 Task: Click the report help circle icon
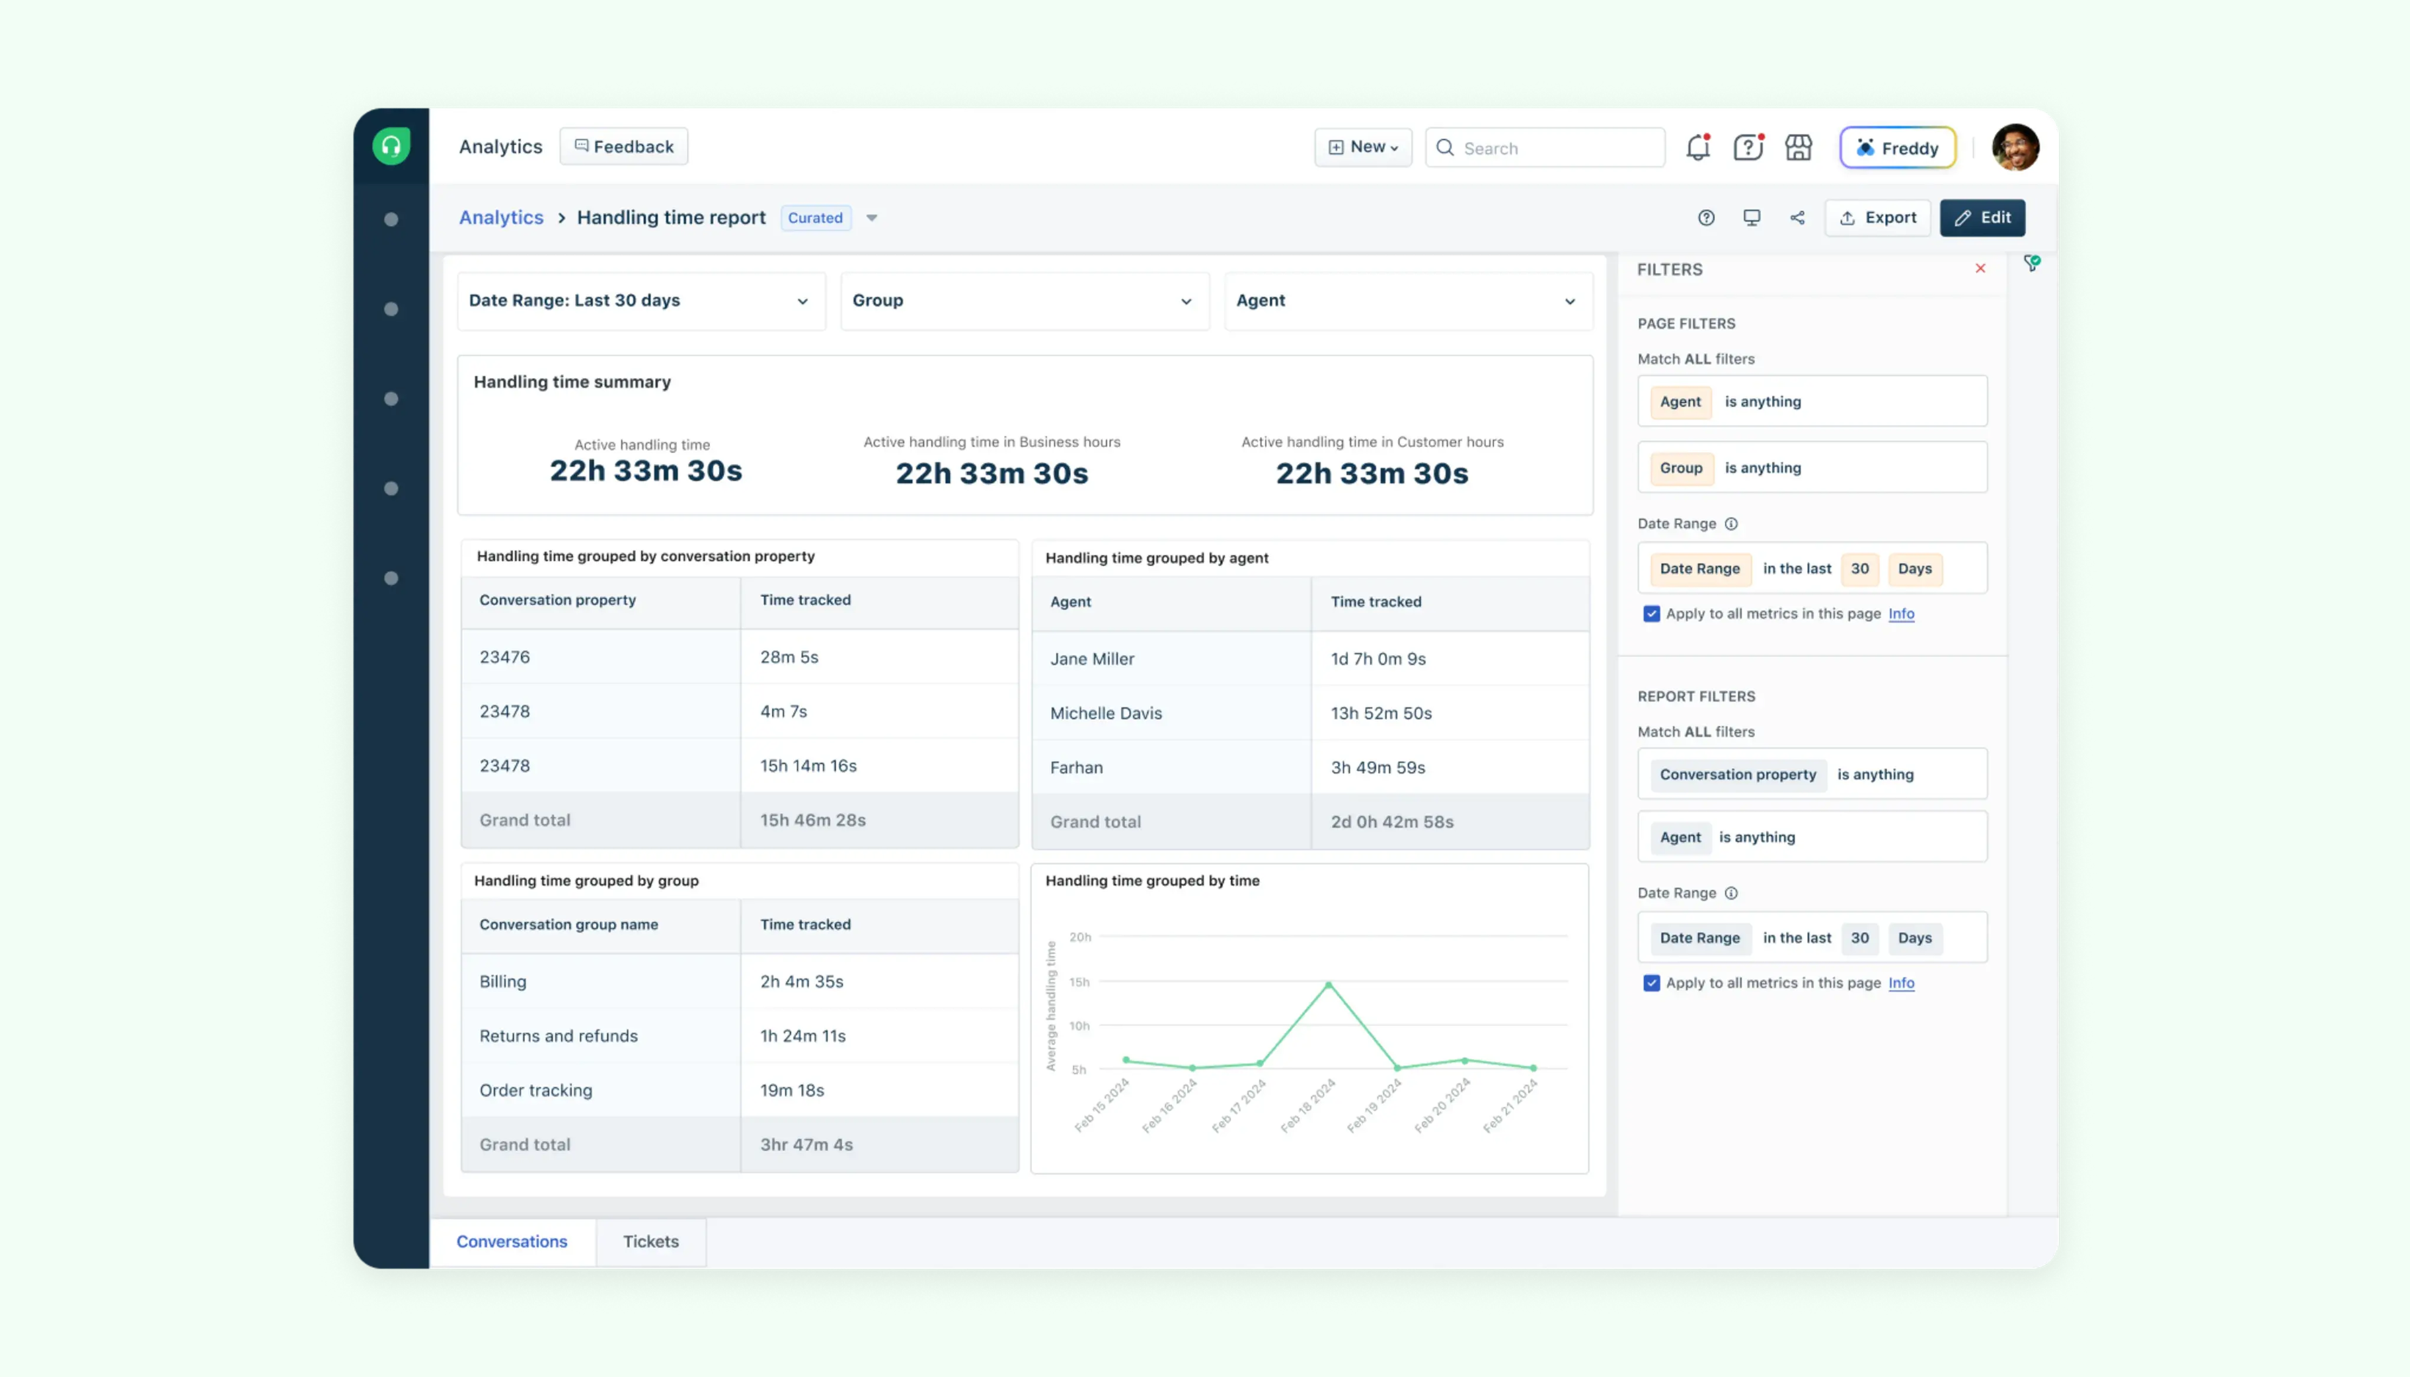(x=1706, y=218)
